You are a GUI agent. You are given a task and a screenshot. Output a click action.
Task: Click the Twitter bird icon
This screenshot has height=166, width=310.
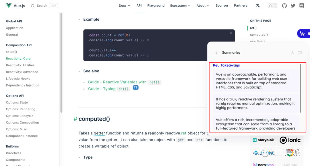pyautogui.click(x=293, y=6)
